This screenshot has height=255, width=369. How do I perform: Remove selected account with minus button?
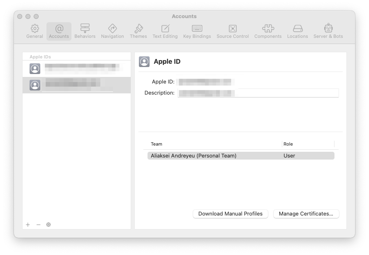(38, 225)
